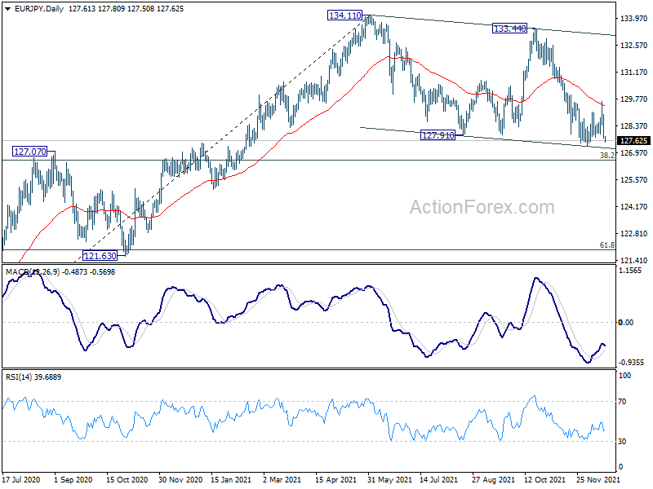Click the EURJPY,Daily chart title
Viewport: 653px width, 489px height.
point(38,9)
